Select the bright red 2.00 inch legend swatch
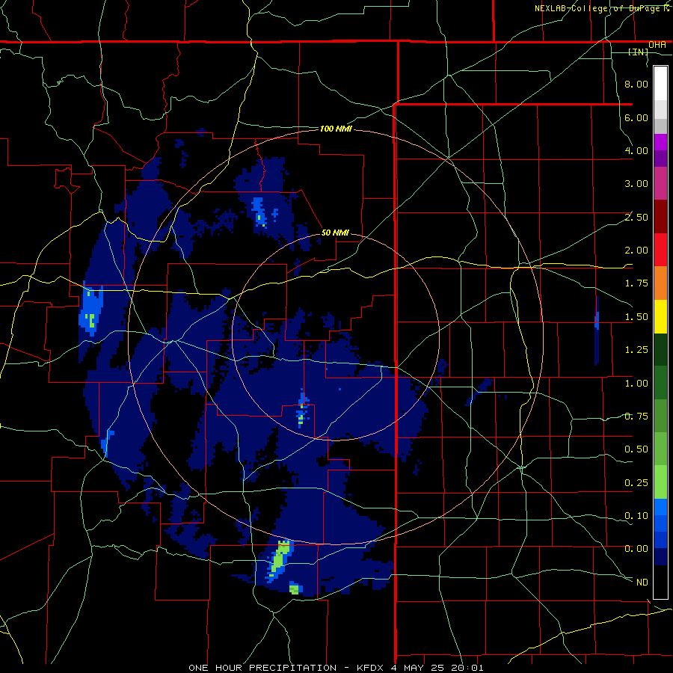Screen dimensions: 673x673 660,250
